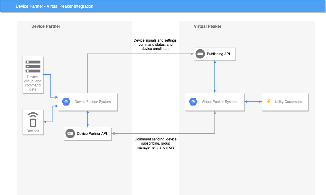Select the 'Command sending, device subscribing' connector label

click(155, 143)
